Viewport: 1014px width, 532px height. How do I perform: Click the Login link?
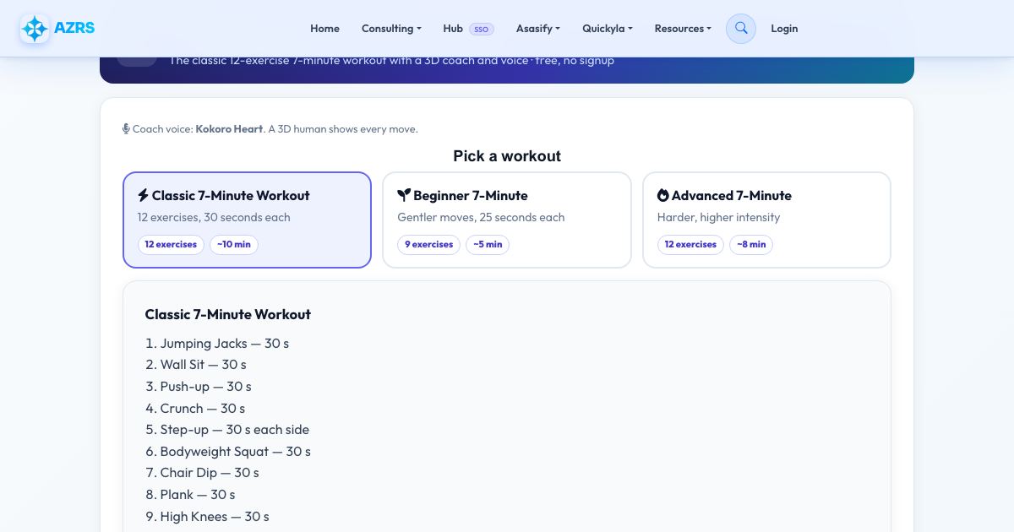(784, 29)
